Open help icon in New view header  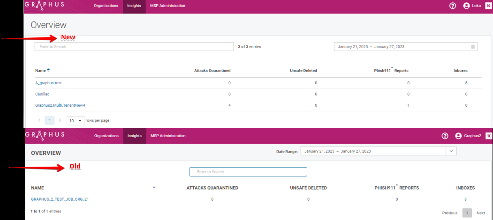[x=453, y=6]
